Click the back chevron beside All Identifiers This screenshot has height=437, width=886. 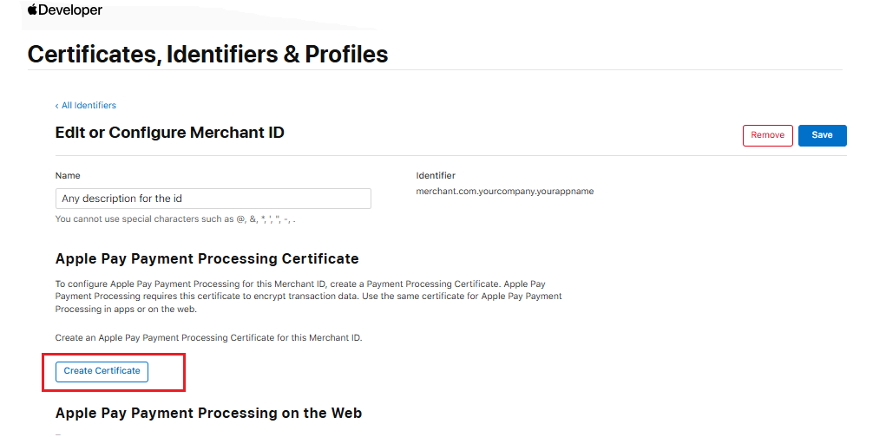[57, 106]
